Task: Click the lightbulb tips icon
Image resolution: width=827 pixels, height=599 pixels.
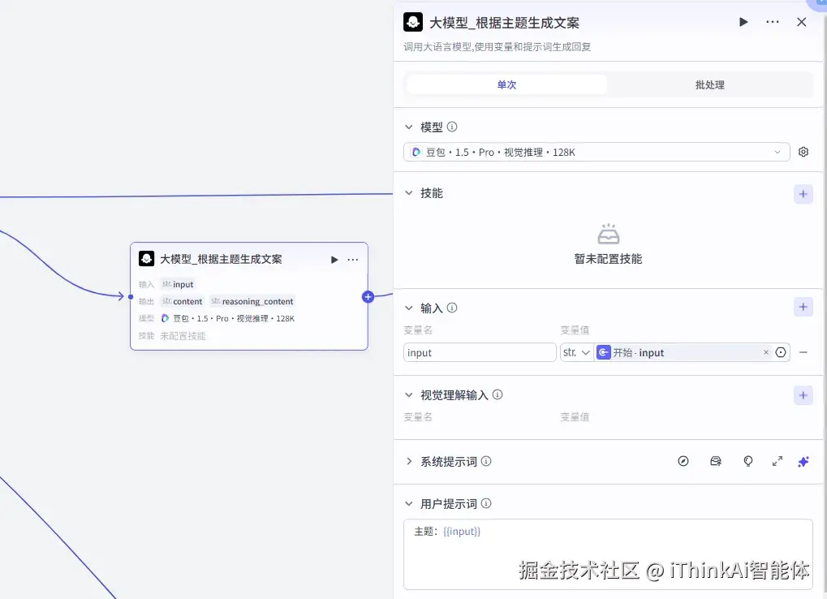Action: pyautogui.click(x=748, y=461)
